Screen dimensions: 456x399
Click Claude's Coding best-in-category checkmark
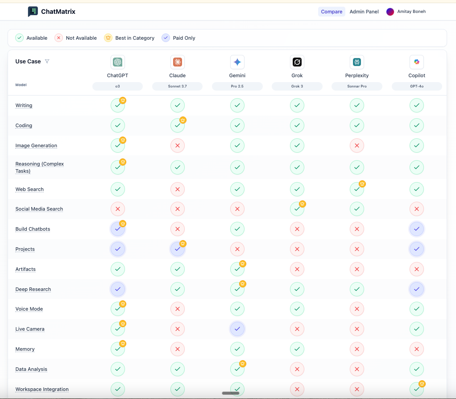[178, 125]
